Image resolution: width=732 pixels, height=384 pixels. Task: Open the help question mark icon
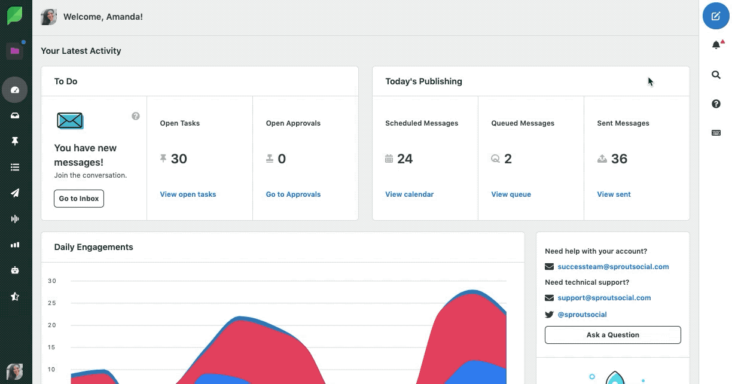click(716, 104)
